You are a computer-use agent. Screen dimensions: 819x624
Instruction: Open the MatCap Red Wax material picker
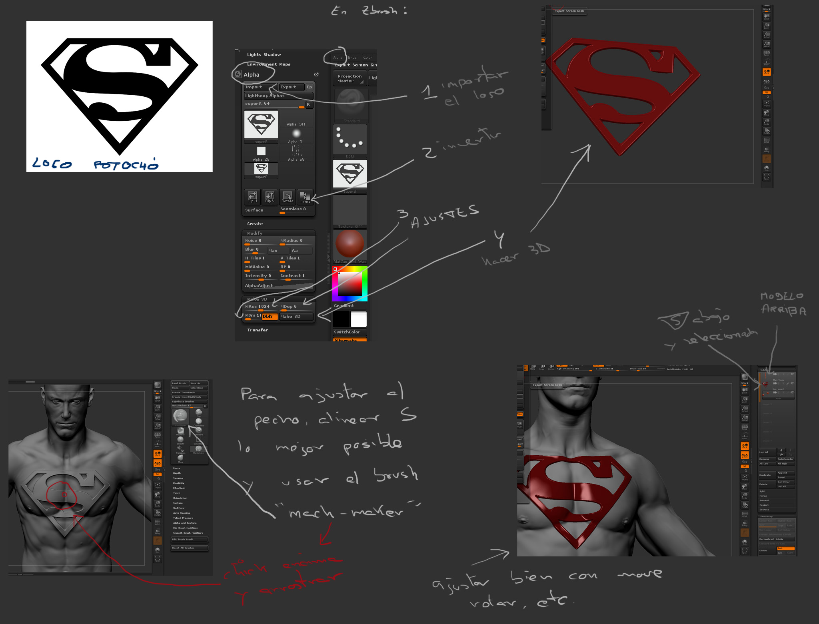point(350,246)
